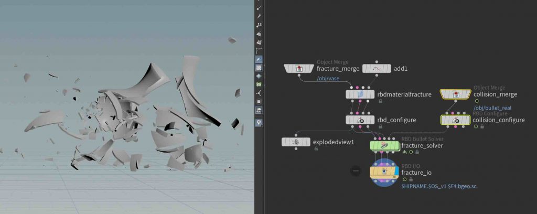Viewport: 537px width, 214px height.
Task: Click the /obj/bullet_real path link
Action: pos(492,108)
